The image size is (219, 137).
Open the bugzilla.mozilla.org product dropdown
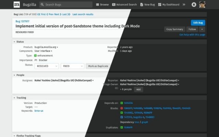(x=46, y=47)
